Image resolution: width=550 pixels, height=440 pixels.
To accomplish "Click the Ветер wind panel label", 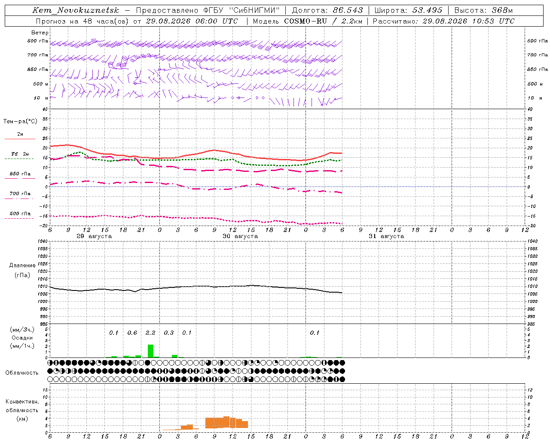I will 40,33.
